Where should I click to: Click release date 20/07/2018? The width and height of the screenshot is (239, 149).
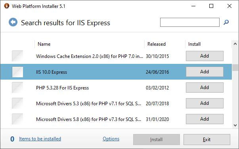tap(157, 104)
